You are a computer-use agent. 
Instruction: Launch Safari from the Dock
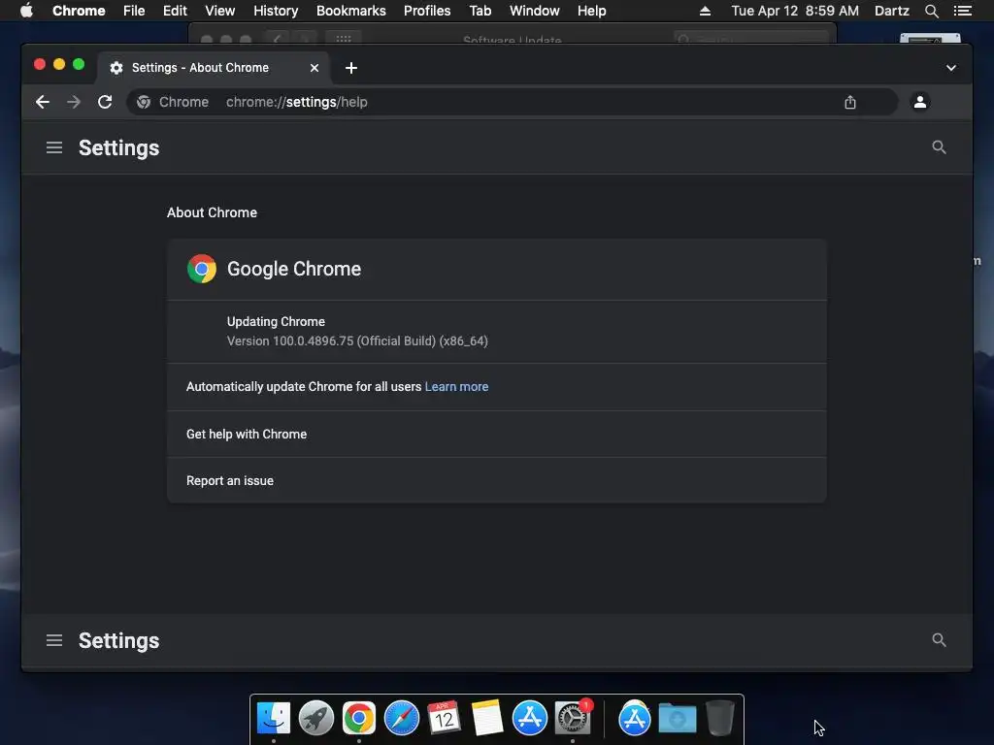[402, 719]
